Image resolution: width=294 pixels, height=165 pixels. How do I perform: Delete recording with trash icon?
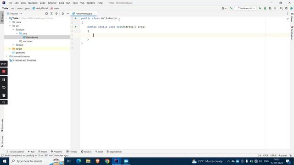tap(4, 95)
